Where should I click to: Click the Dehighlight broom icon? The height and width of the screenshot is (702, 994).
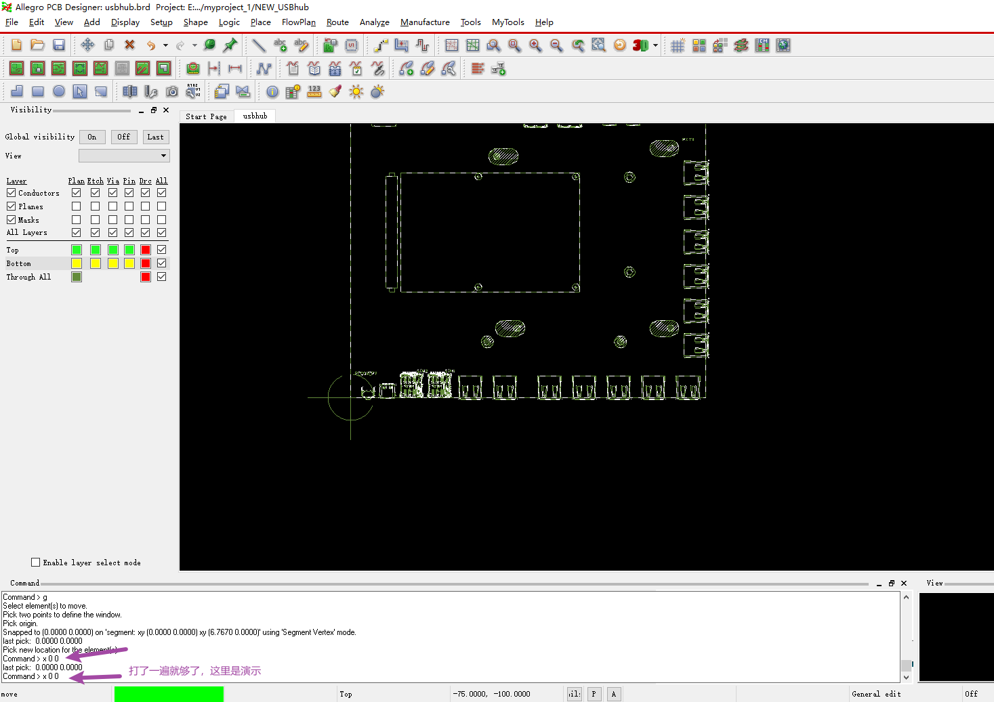point(335,91)
